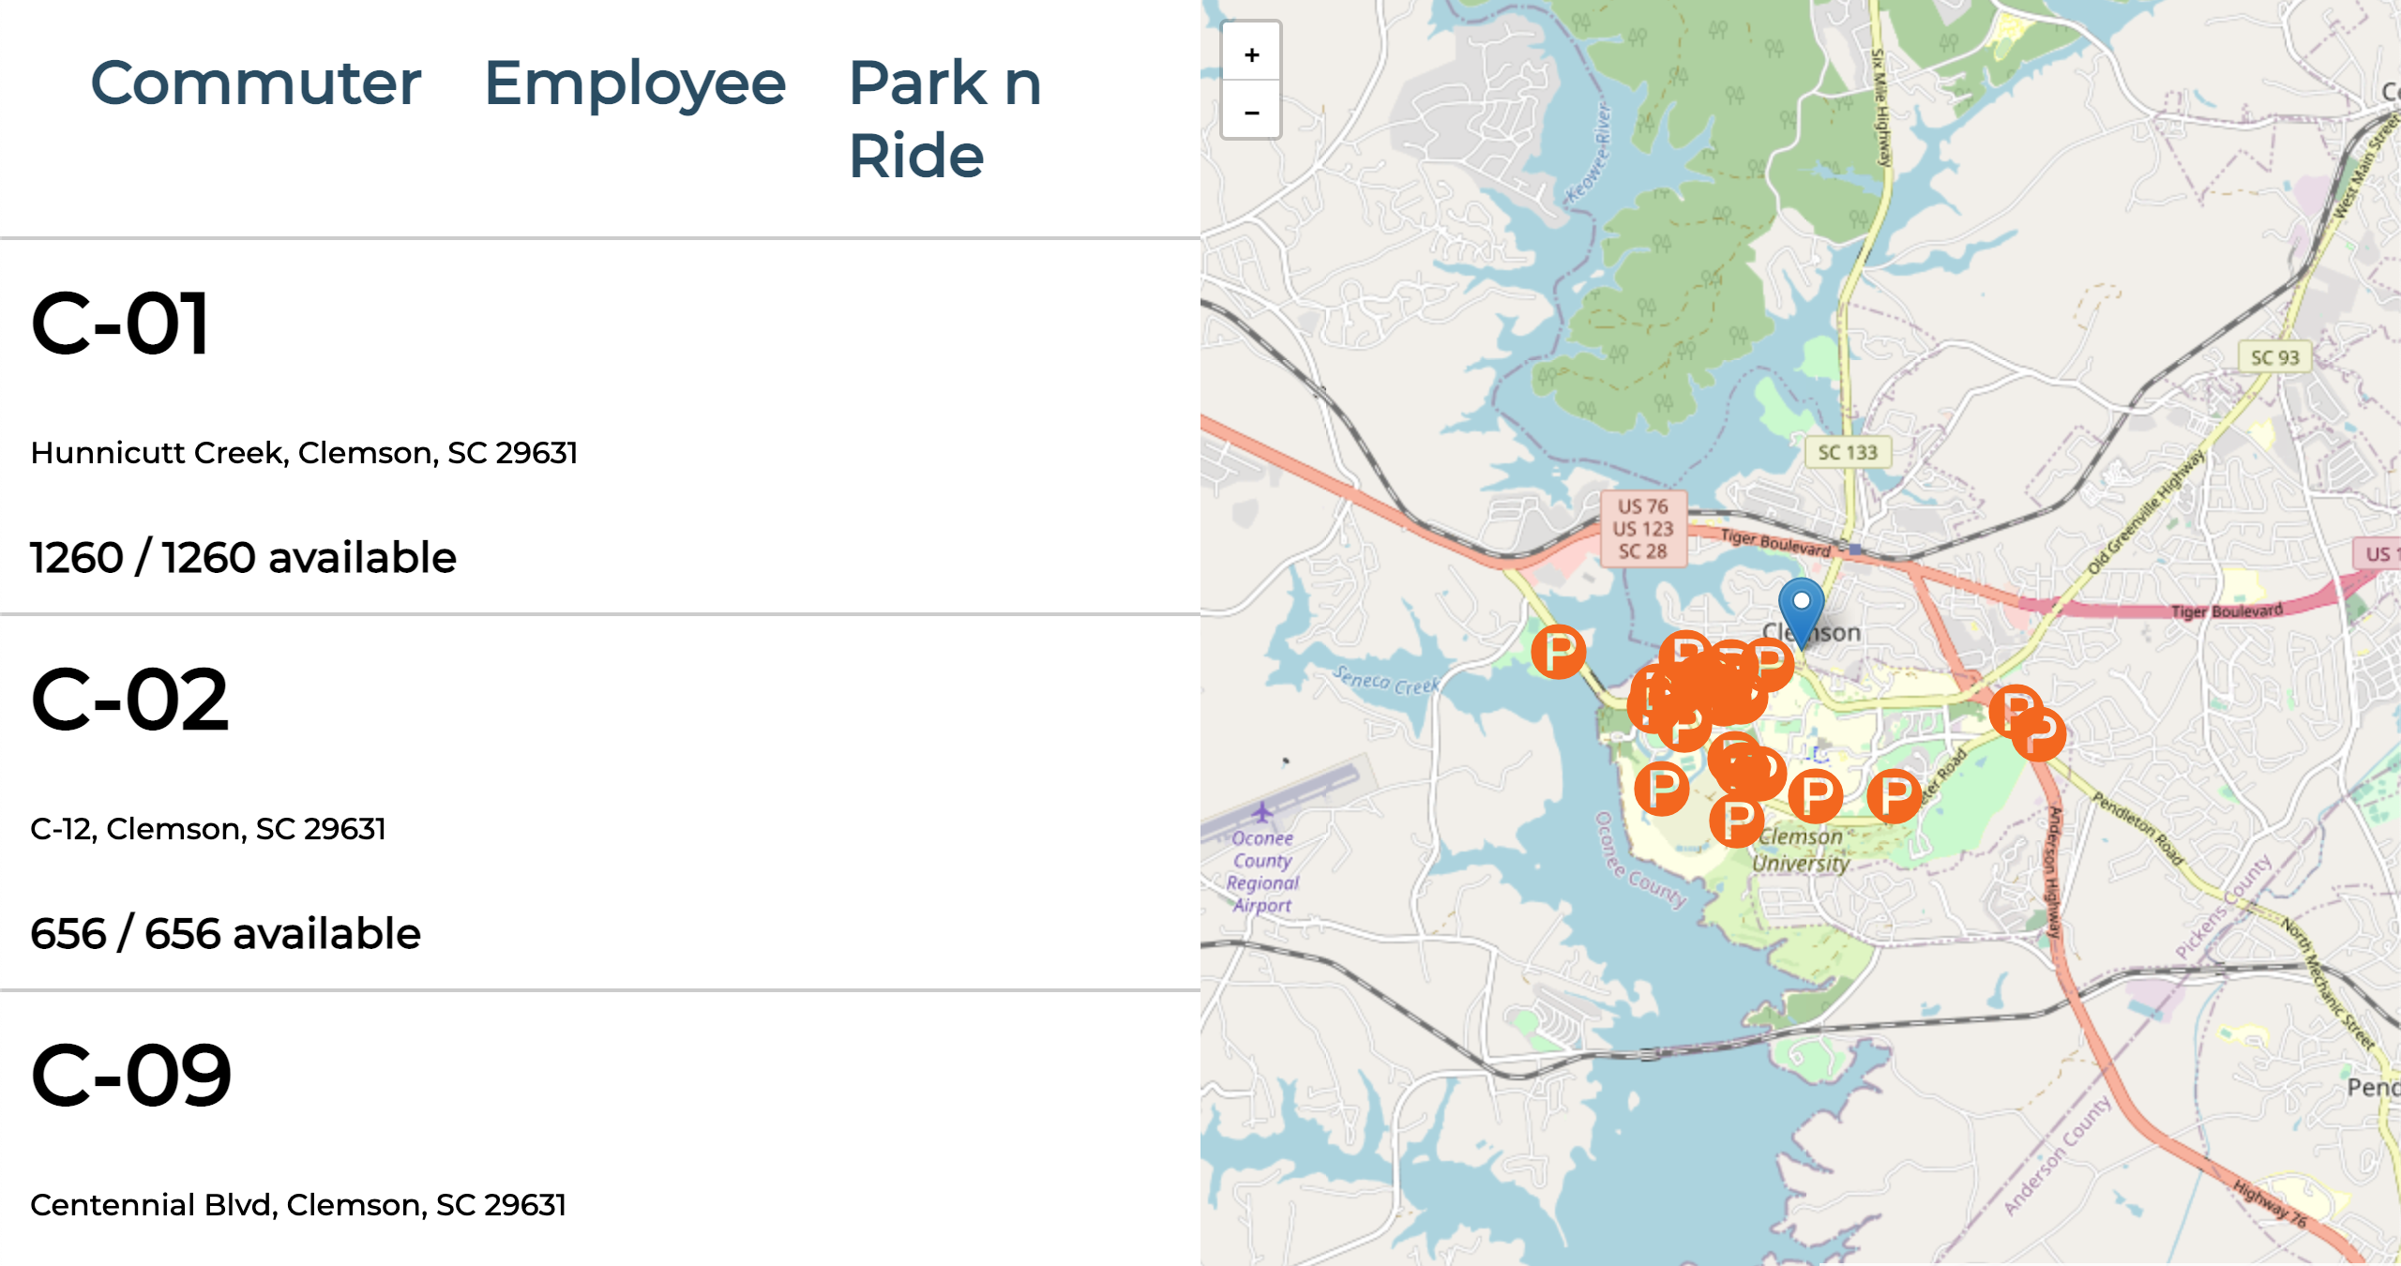Screen dimensions: 2401x1266
Task: Click the 1260 / 1260 available text
Action: click(243, 557)
